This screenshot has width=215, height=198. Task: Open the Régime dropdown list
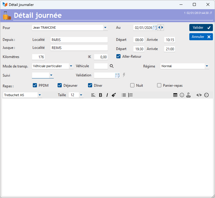207,66
